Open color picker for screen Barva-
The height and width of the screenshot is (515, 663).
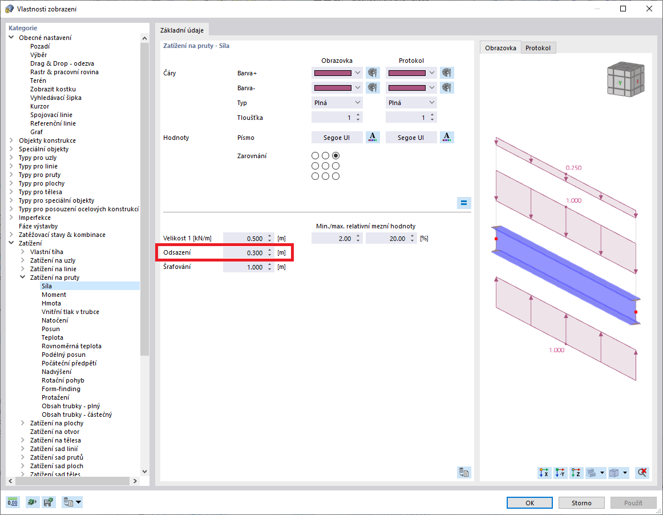[x=373, y=87]
